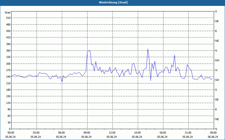The image size is (225, 140).
Task: Pick the 150 degree axis label
Action: 8,96
